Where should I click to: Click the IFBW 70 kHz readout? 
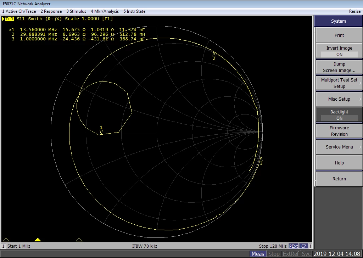145,246
